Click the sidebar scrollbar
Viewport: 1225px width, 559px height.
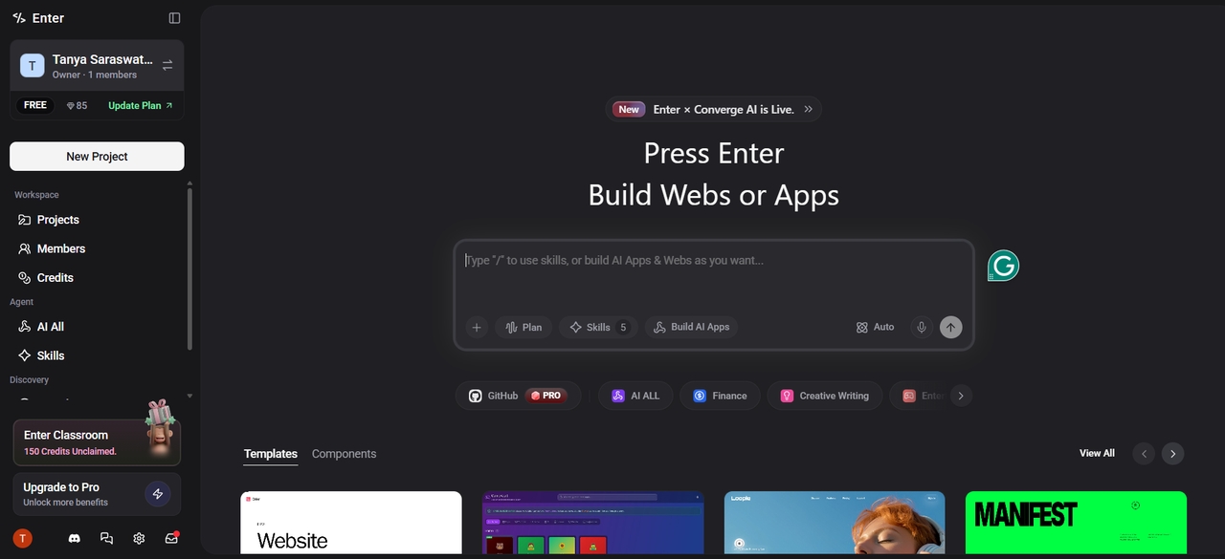[189, 269]
